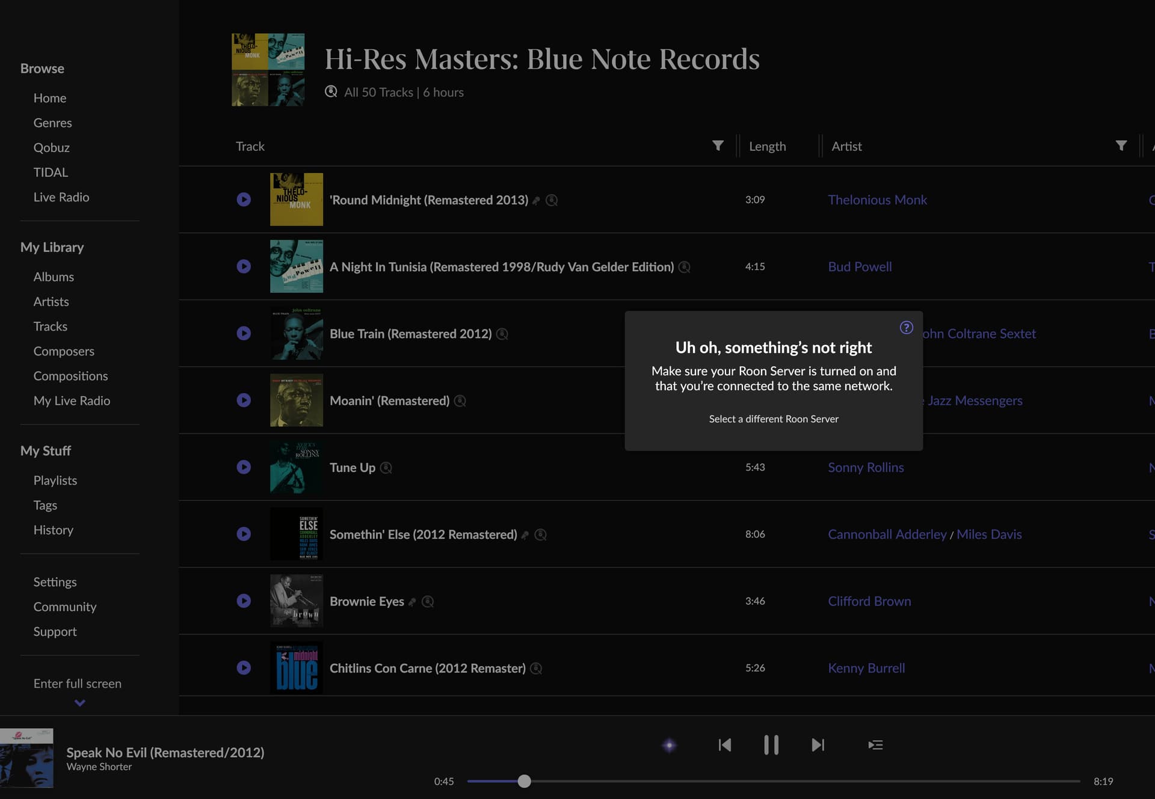1155x799 pixels.
Task: Click Select a different Roon Server
Action: [x=774, y=419]
